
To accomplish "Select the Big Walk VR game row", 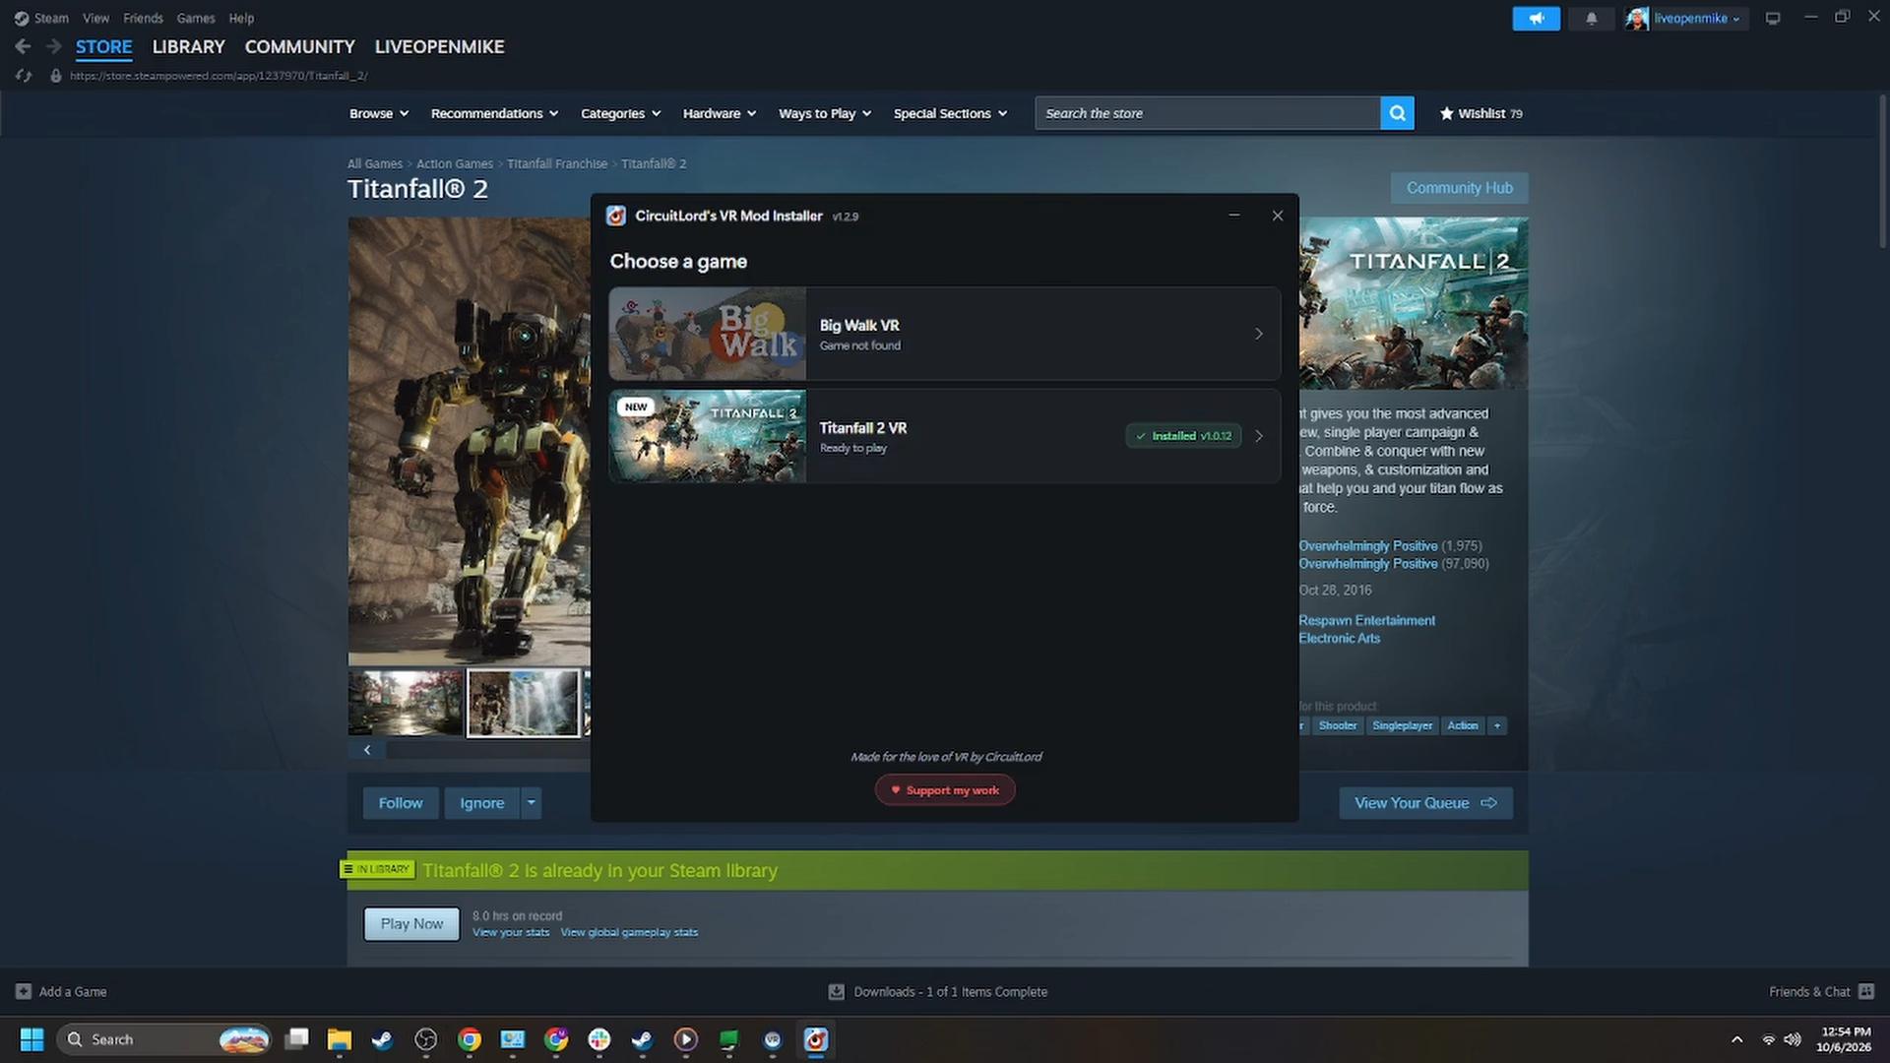I will [x=945, y=334].
